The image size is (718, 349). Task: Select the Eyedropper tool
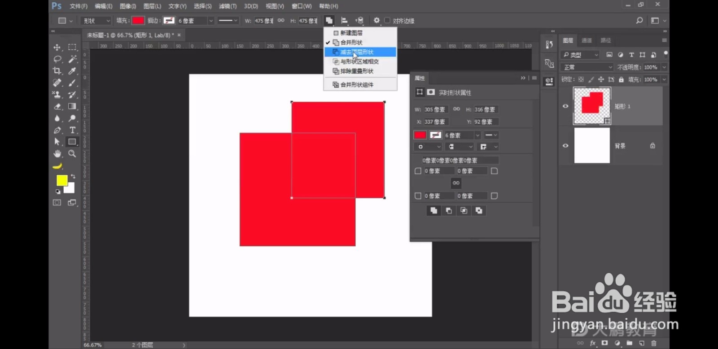(72, 71)
